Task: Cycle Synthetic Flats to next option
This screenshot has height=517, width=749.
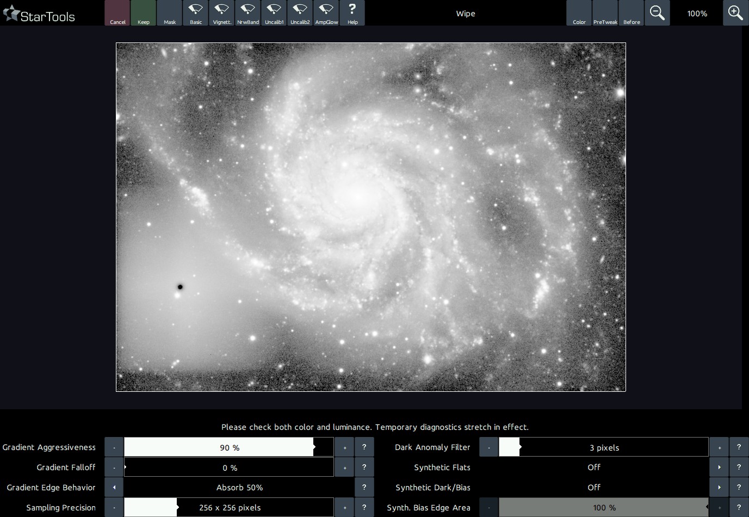Action: 719,467
